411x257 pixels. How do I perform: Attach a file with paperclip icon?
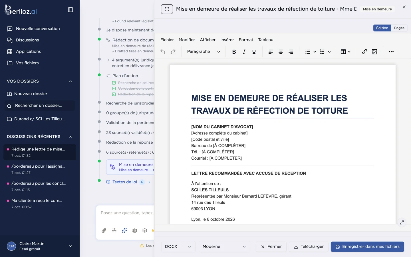pos(104,230)
